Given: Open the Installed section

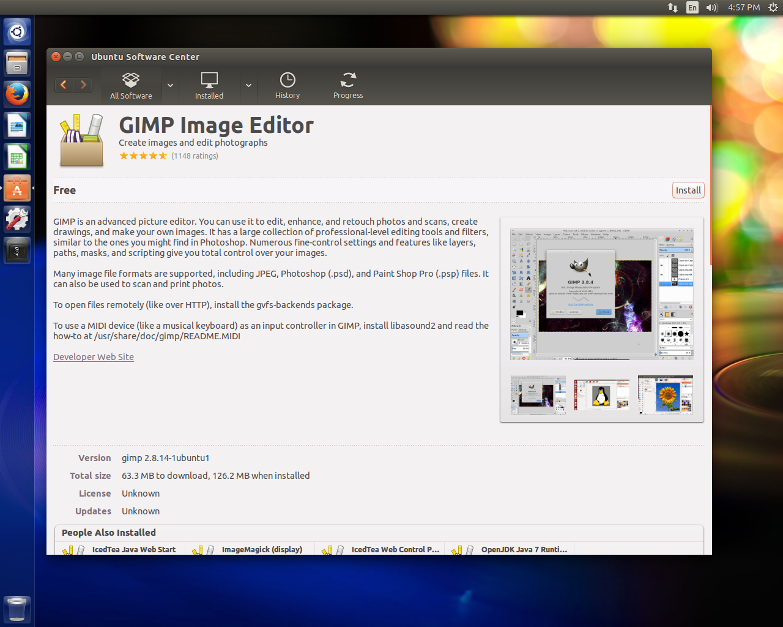Looking at the screenshot, I should (209, 86).
